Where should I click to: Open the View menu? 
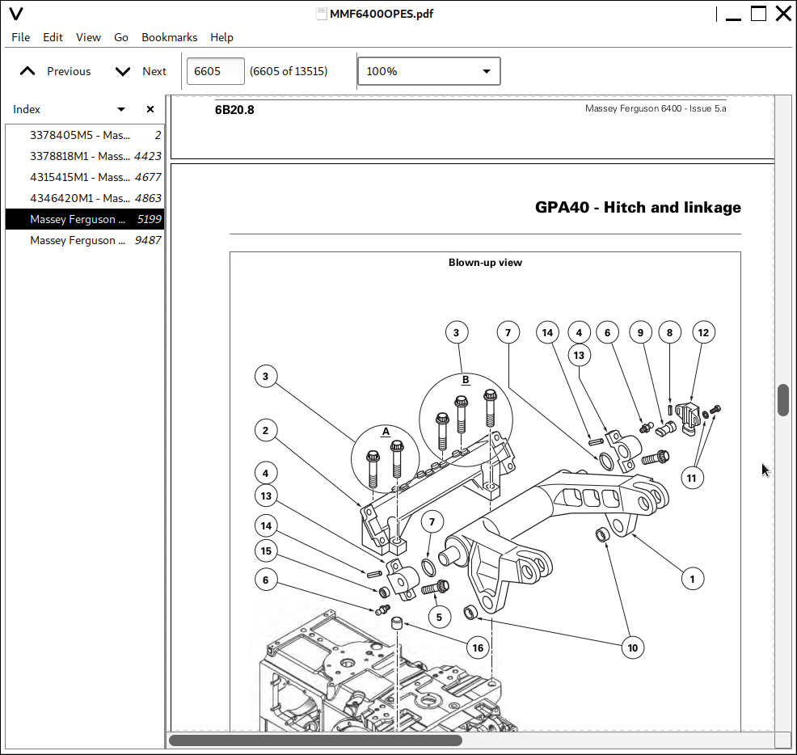point(88,37)
